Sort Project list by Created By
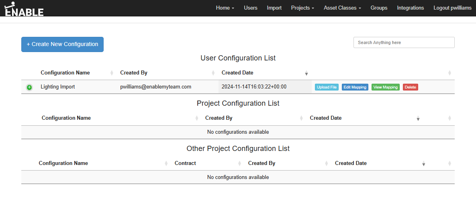The width and height of the screenshot is (476, 197). (x=219, y=118)
